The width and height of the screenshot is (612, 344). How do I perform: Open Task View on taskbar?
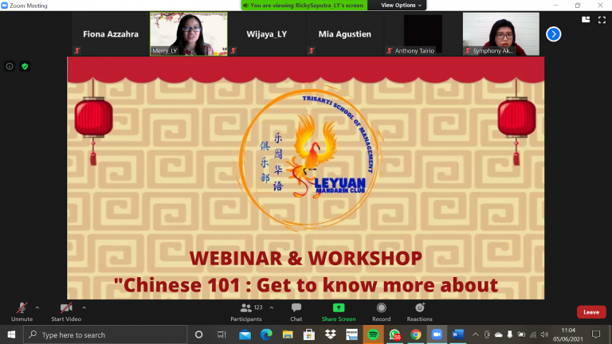pyautogui.click(x=222, y=334)
